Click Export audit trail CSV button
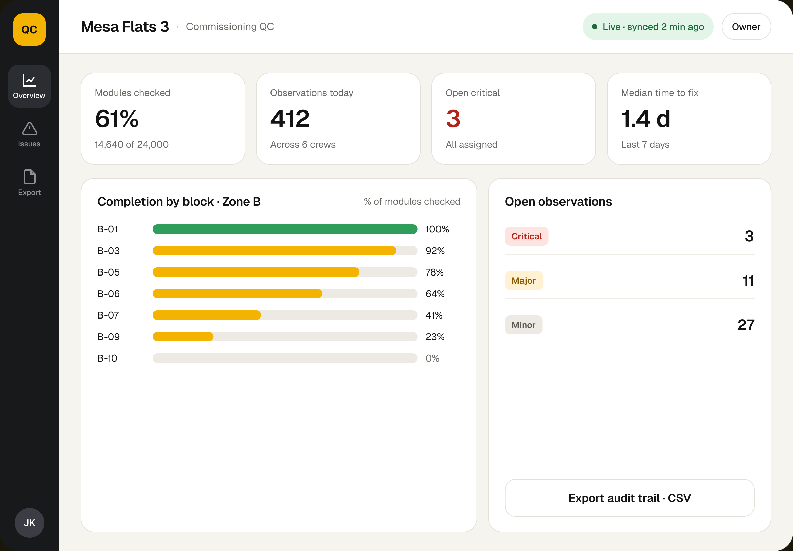The height and width of the screenshot is (551, 793). (x=629, y=498)
